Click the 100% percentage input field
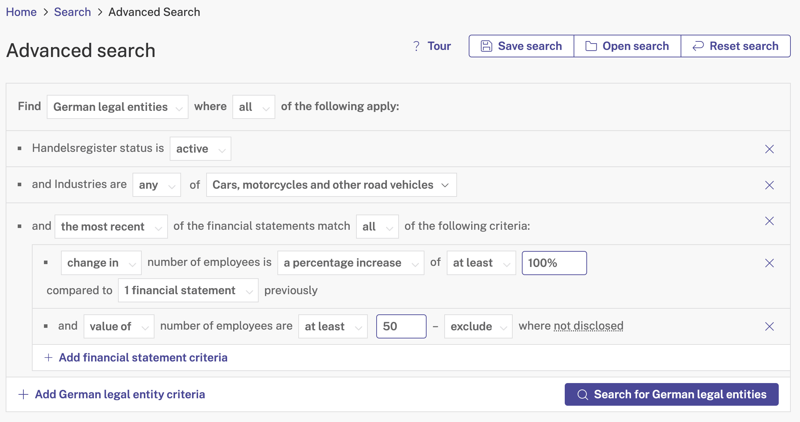 554,263
